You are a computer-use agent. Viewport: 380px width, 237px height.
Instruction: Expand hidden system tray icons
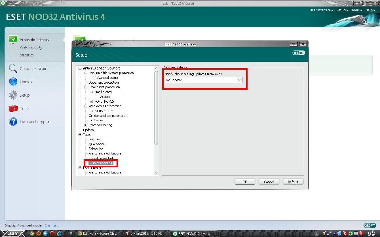317,234
